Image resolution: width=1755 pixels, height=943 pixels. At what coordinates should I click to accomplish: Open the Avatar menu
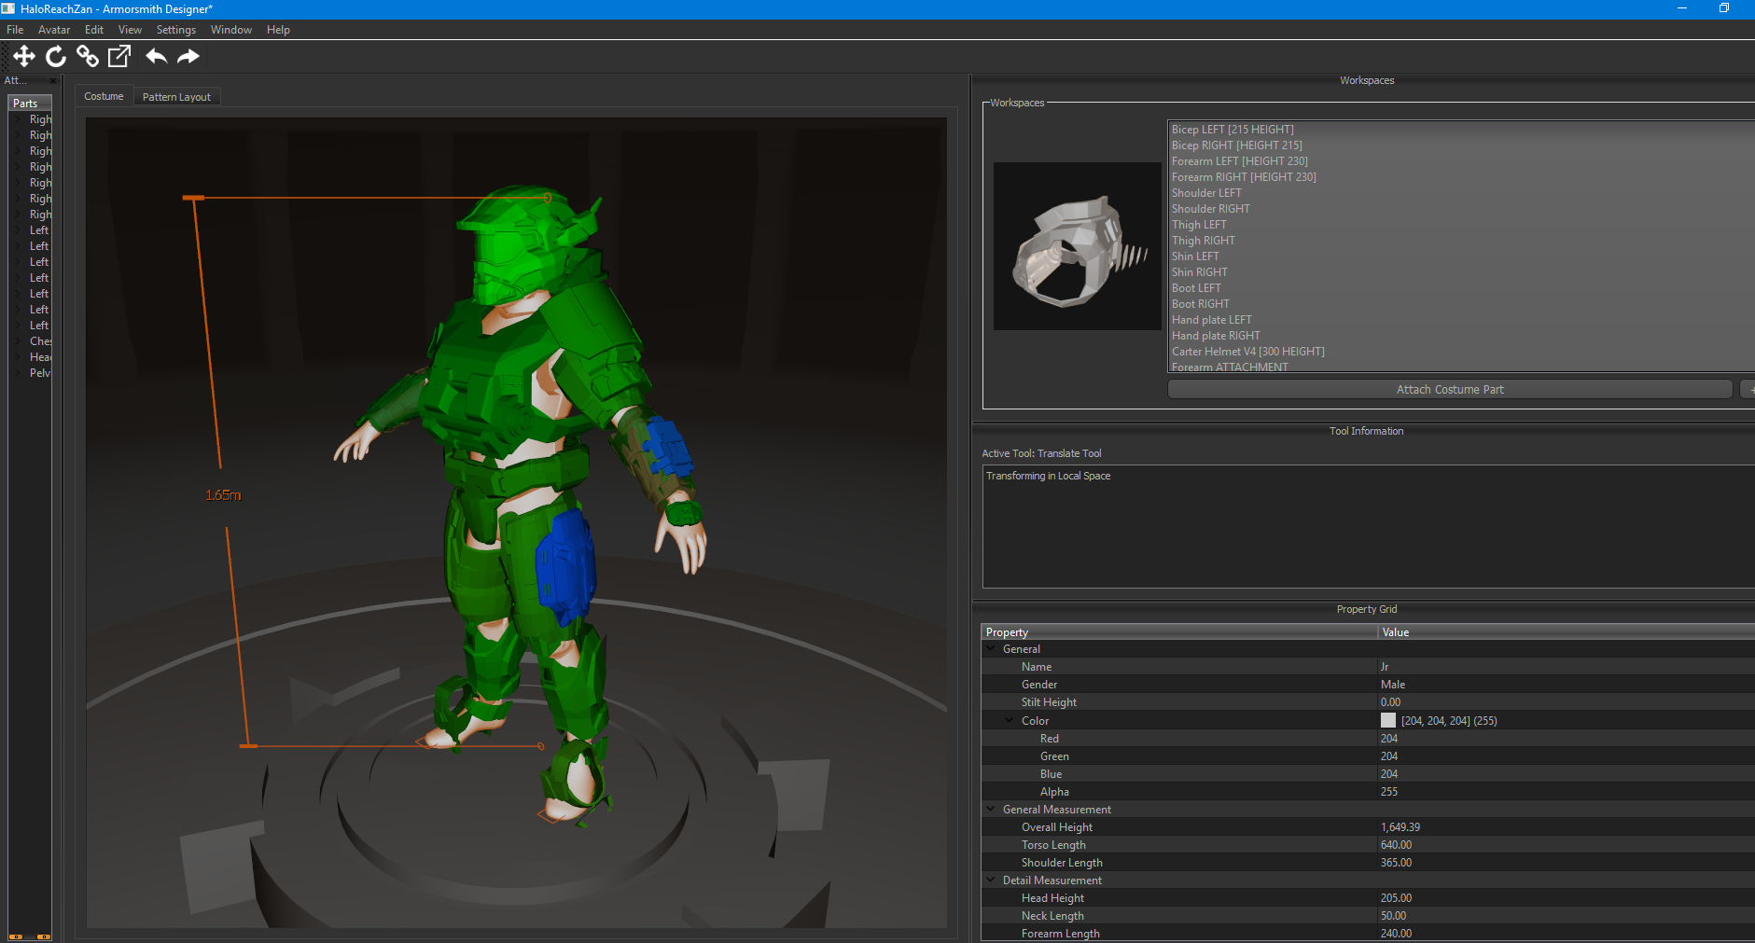pos(53,30)
